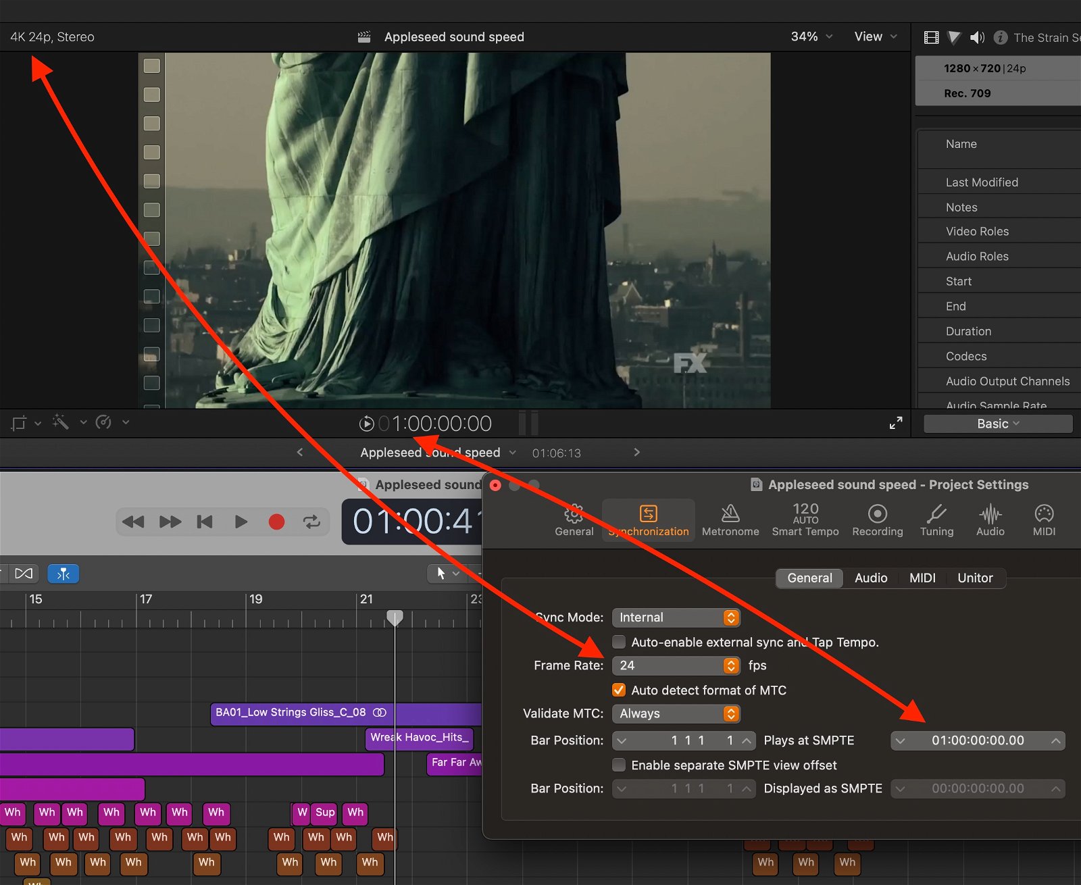Open the color inspector triangle icon
This screenshot has width=1081, height=885.
pos(954,38)
